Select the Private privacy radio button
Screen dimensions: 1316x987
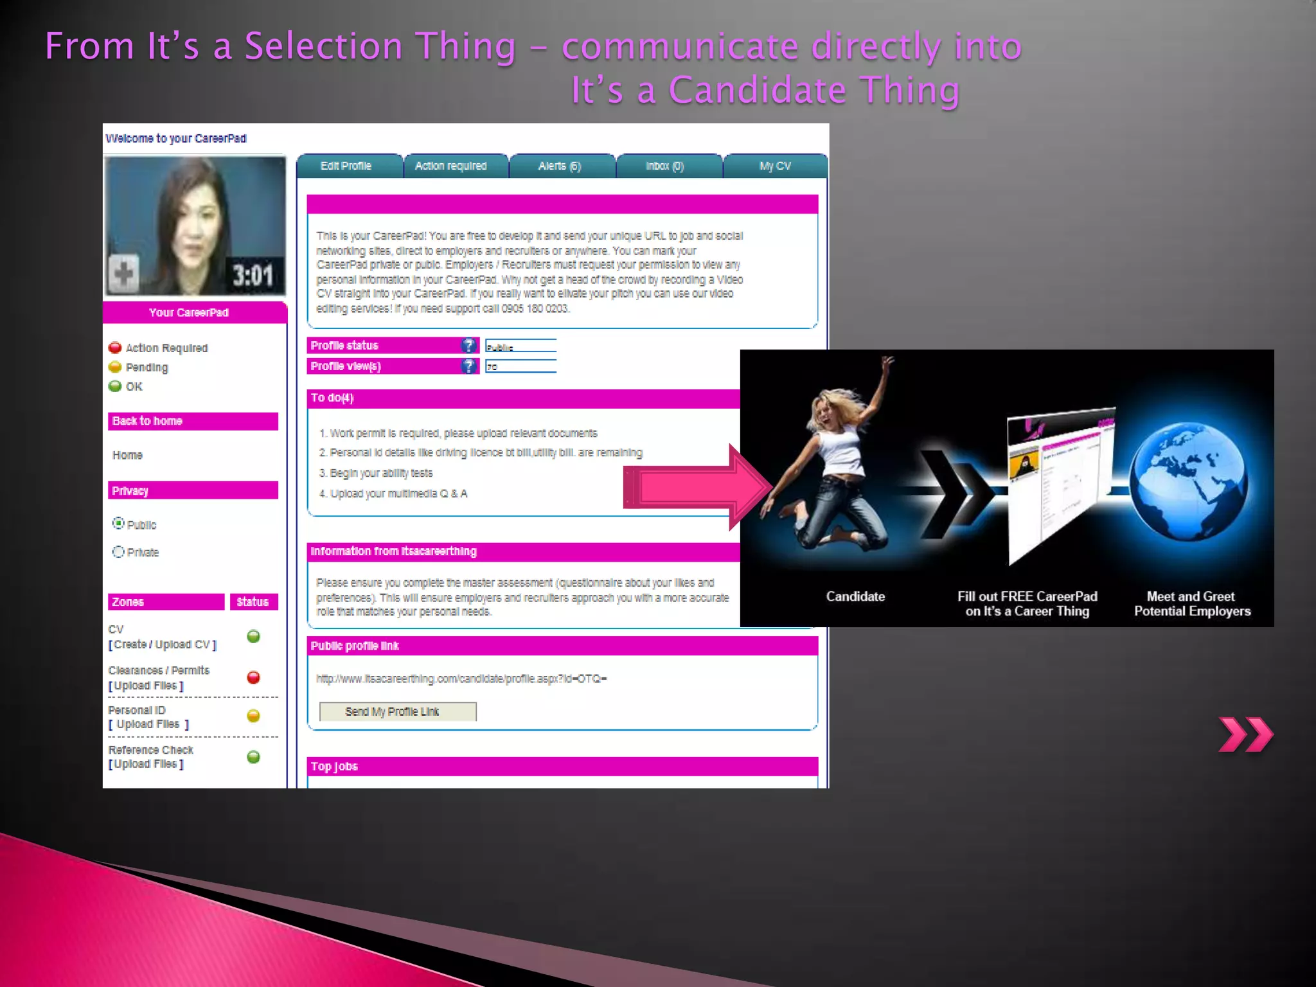coord(118,551)
